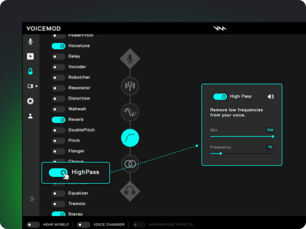Viewport: 306px width, 229px height.
Task: Turn off the Reverb toggle
Action: pos(59,119)
